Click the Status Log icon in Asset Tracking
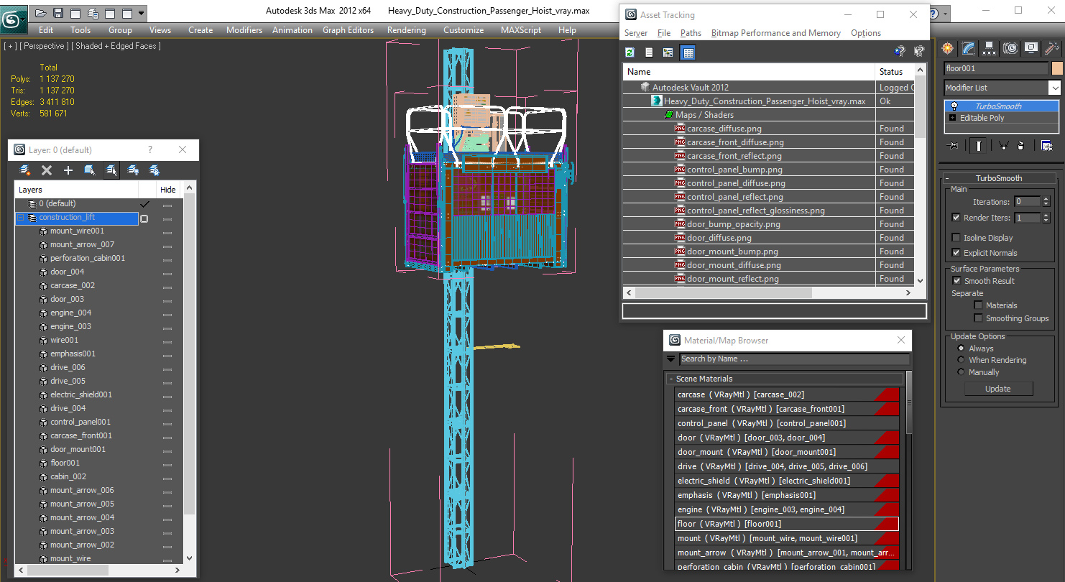Screen dimensions: 1065x582 pyautogui.click(x=649, y=52)
